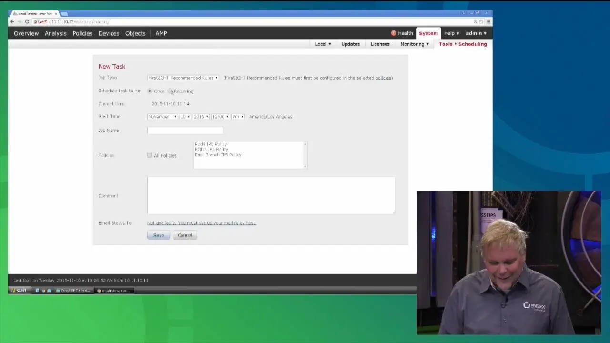Check the All Policies checkbox

tap(150, 155)
